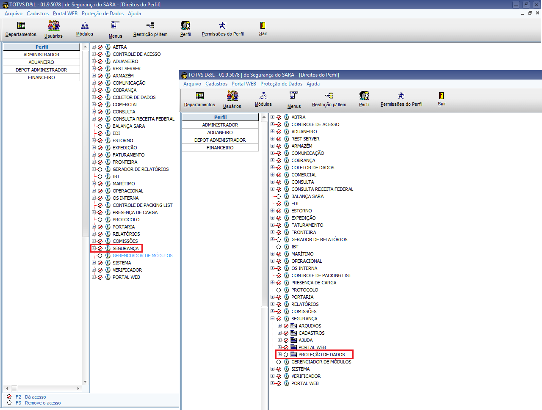Screen dimensions: 542x410
Task: Open the Cadastros menu in back window
Action: tap(38, 14)
